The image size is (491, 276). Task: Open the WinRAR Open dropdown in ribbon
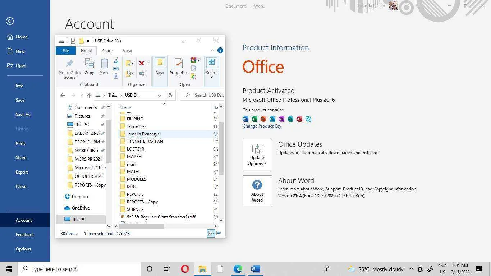pos(198,60)
